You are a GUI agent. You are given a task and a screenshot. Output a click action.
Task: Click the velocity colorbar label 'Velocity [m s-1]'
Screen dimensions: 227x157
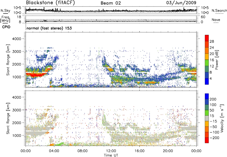[x=222, y=118]
